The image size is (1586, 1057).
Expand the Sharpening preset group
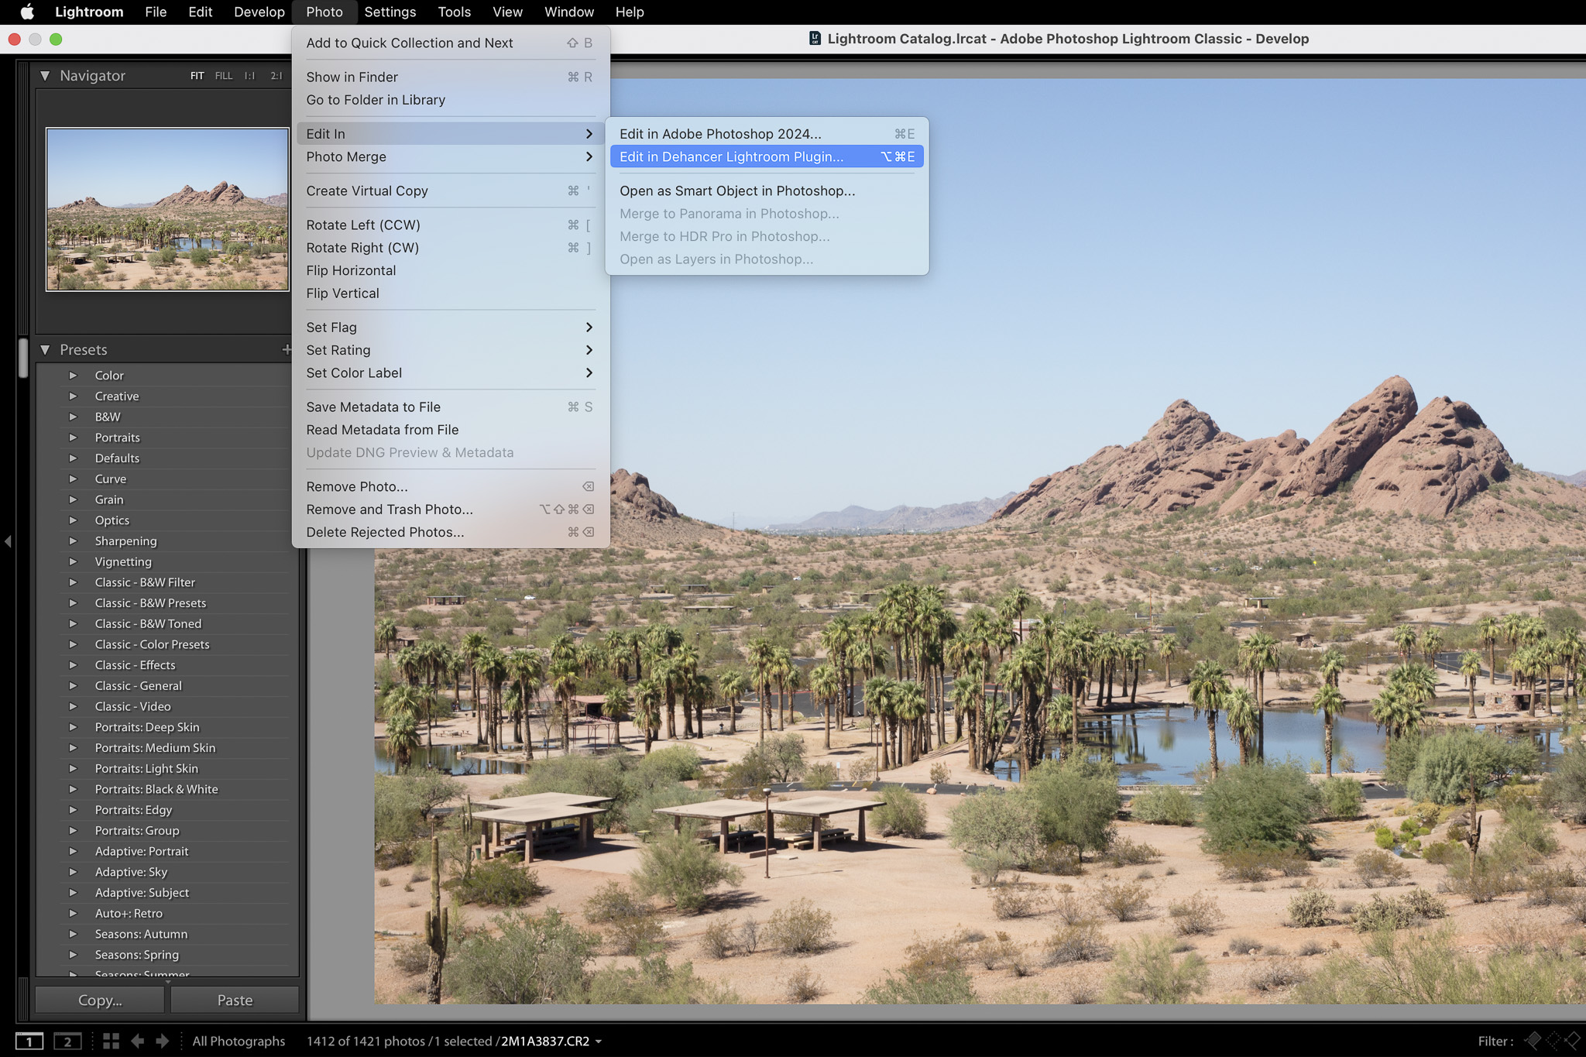74,541
